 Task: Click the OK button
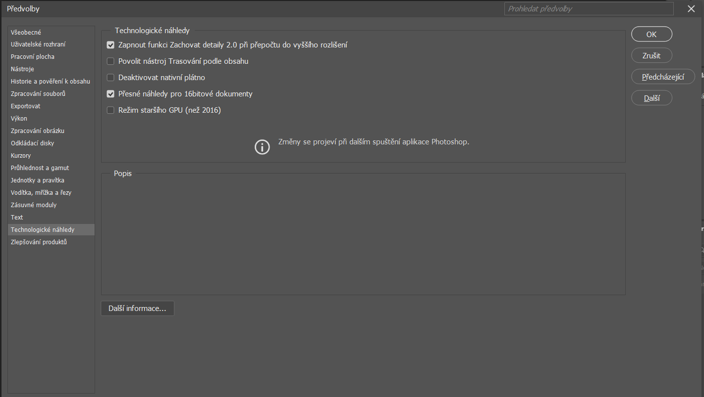[x=651, y=34]
